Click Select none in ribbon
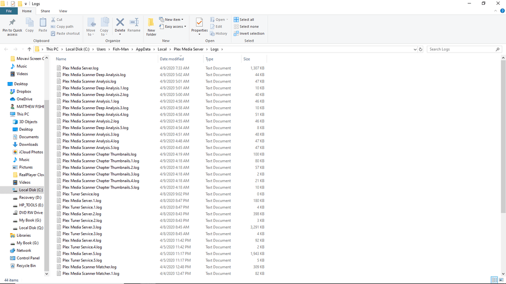Viewport: 506px width, 284px height. coord(246,27)
